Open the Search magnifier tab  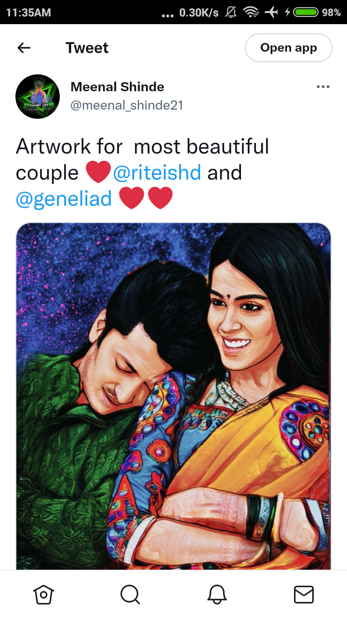(x=130, y=594)
